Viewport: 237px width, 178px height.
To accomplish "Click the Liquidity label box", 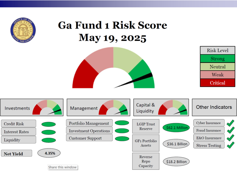I will 18,140.
